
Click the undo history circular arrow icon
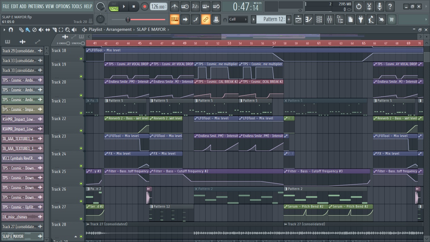(359, 6)
